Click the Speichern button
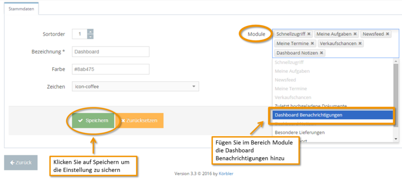 click(93, 121)
